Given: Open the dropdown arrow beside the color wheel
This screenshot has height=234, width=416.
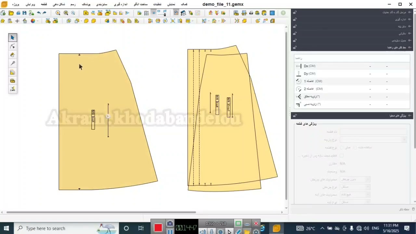Looking at the screenshot, I should click(x=37, y=21).
